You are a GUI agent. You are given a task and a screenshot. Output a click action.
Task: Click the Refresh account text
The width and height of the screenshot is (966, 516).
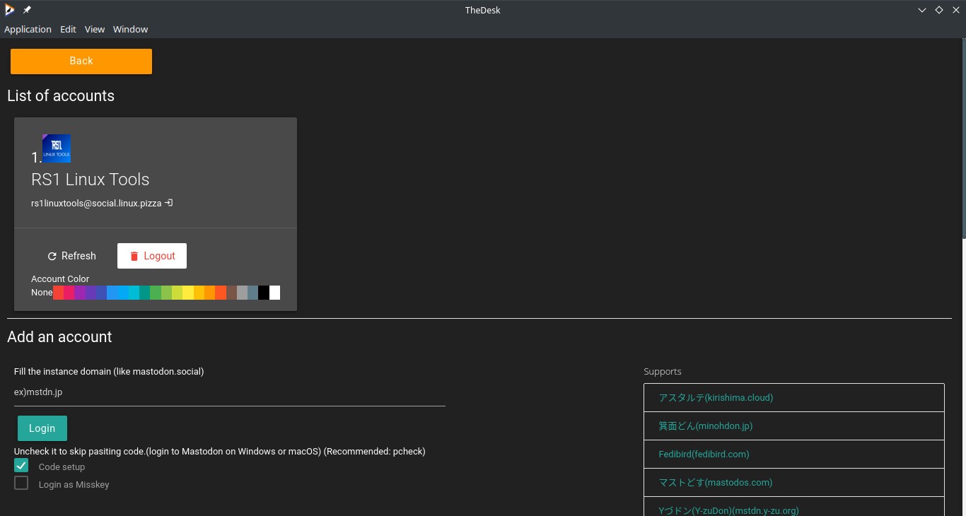(78, 256)
